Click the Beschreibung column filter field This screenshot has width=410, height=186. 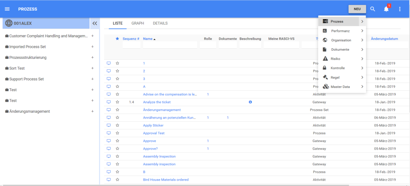coord(250,45)
